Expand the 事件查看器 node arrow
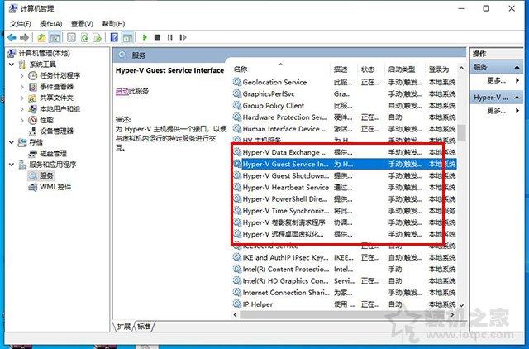Image resolution: width=529 pixels, height=349 pixels. pyautogui.click(x=21, y=86)
